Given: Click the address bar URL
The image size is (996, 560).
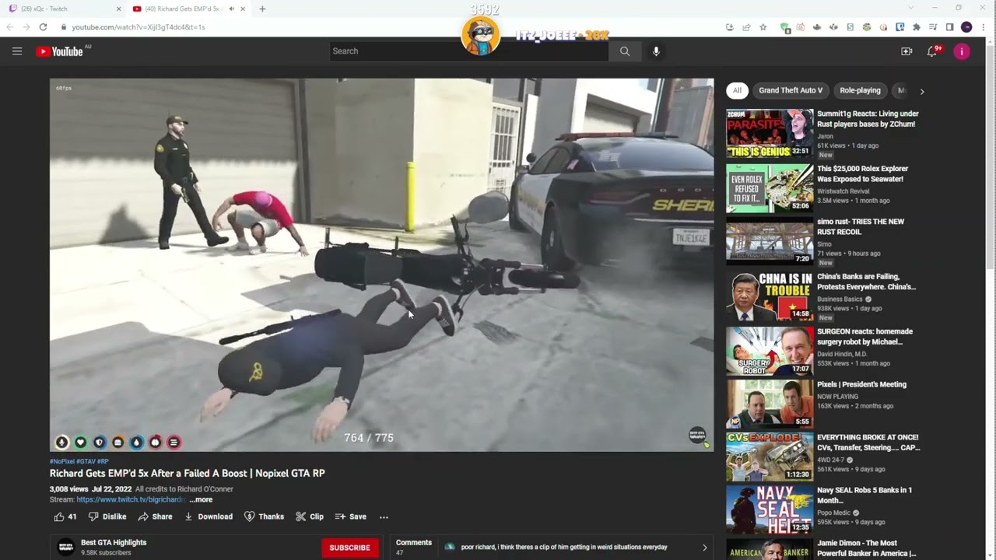Looking at the screenshot, I should [x=139, y=26].
